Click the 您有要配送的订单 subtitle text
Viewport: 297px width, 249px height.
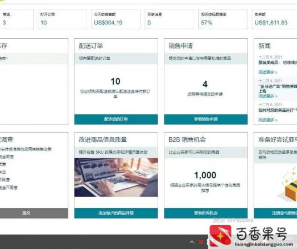pos(94,58)
